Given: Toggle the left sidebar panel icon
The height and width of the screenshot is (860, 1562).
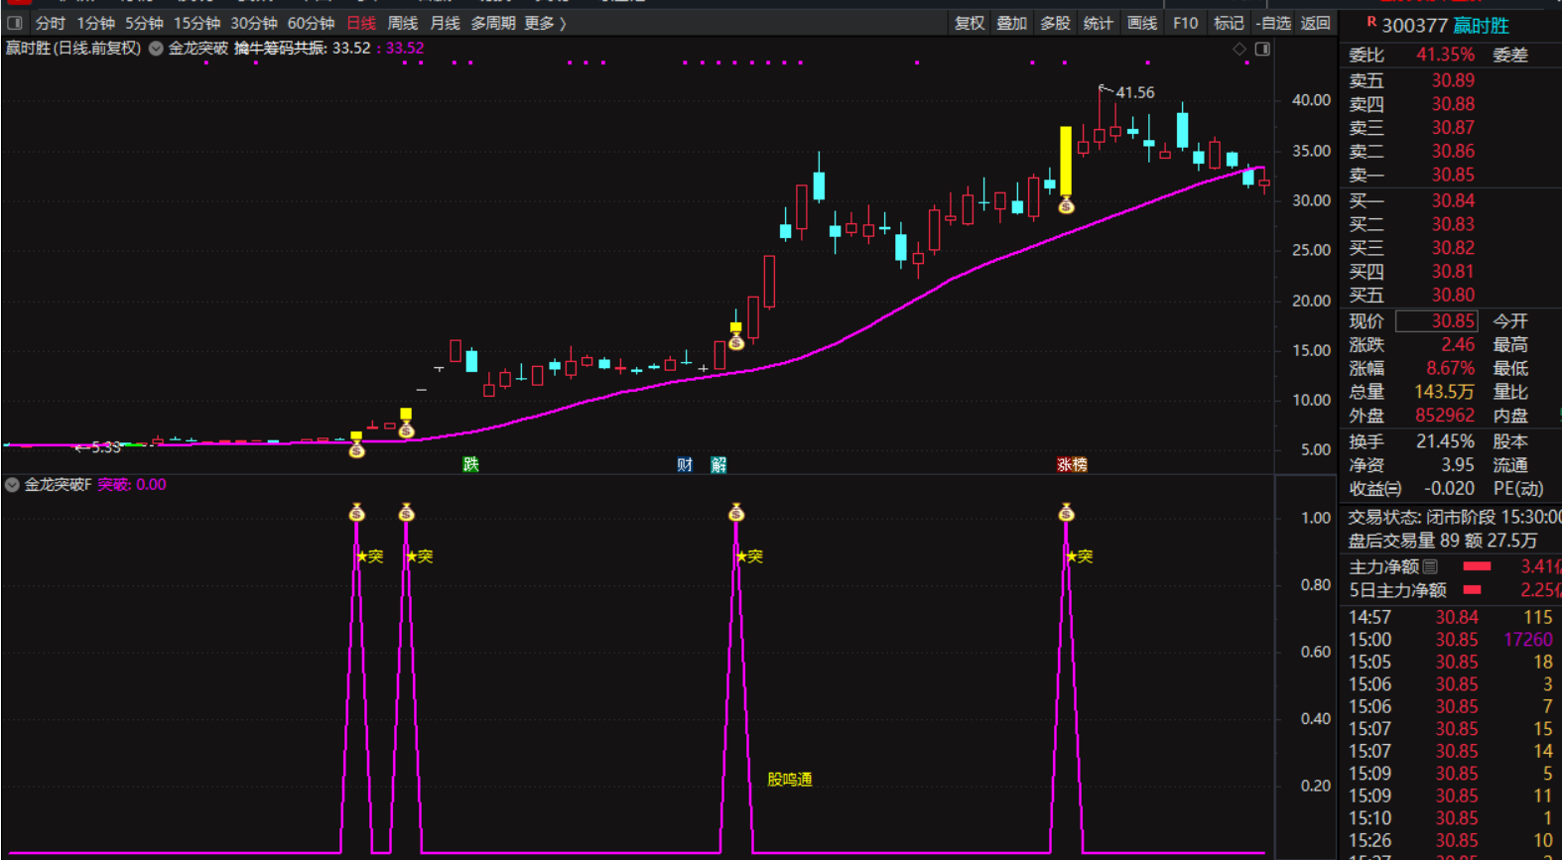Looking at the screenshot, I should [x=15, y=23].
